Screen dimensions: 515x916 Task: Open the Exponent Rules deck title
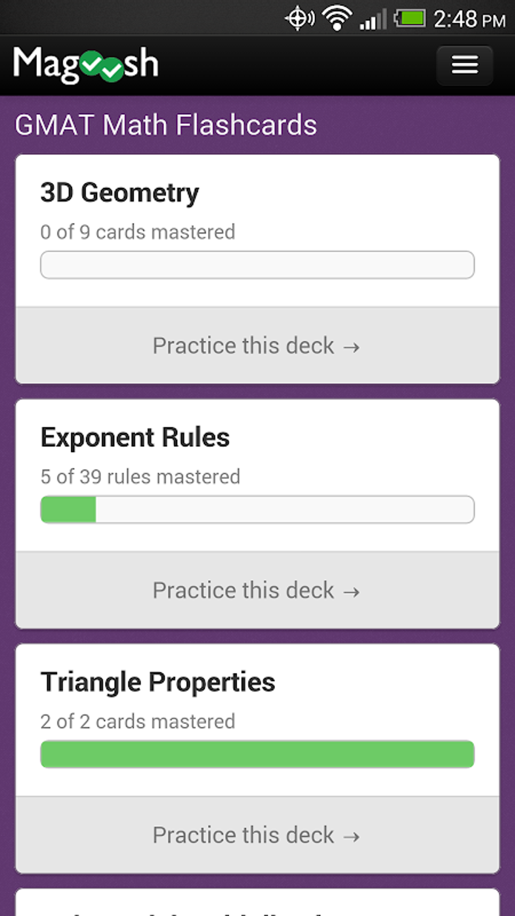click(x=135, y=438)
